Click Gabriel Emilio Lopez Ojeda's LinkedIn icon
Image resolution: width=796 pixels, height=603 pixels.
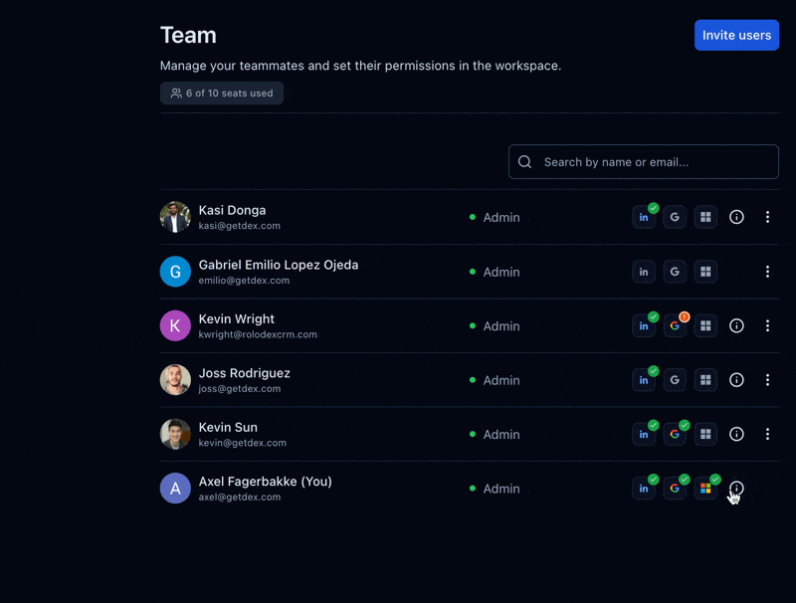[644, 272]
